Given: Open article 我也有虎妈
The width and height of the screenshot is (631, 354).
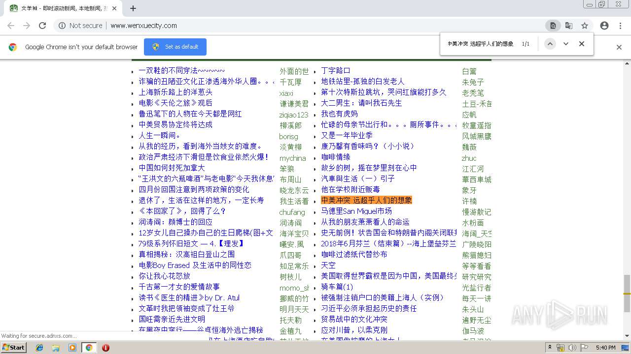Looking at the screenshot, I should 339,114.
